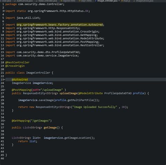
Task: Click the 'OK' constant on line 31
Action: point(123,107)
